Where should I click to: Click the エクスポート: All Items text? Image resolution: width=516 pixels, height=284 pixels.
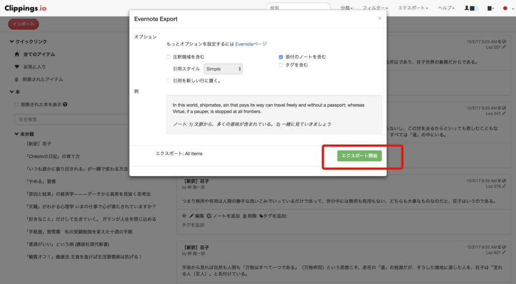(x=179, y=154)
